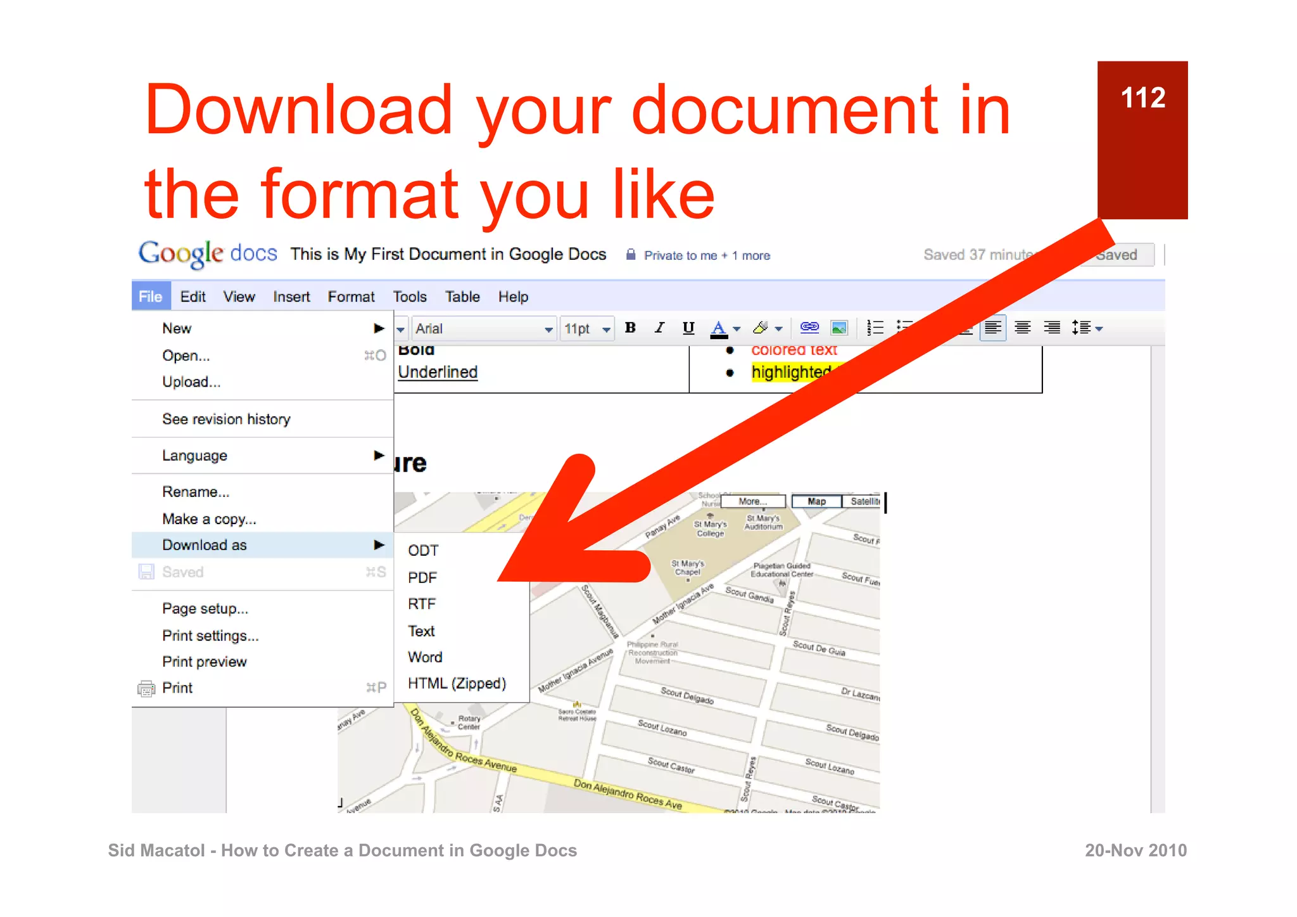Image resolution: width=1297 pixels, height=917 pixels.
Task: Click the Italic formatting icon
Action: tap(659, 328)
